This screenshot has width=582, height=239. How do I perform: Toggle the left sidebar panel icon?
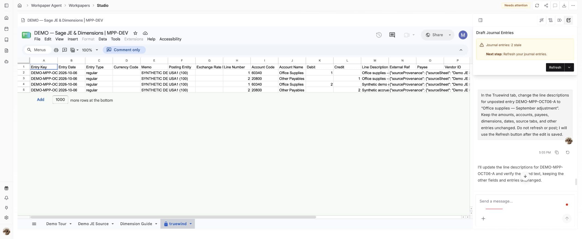click(6, 5)
